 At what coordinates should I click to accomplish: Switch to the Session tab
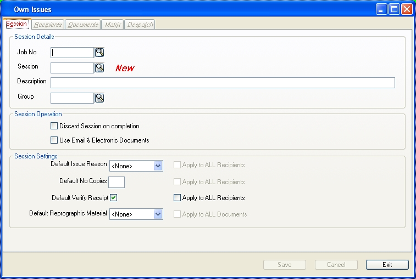pos(16,24)
